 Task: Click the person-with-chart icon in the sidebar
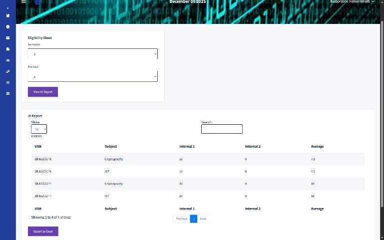[8, 71]
